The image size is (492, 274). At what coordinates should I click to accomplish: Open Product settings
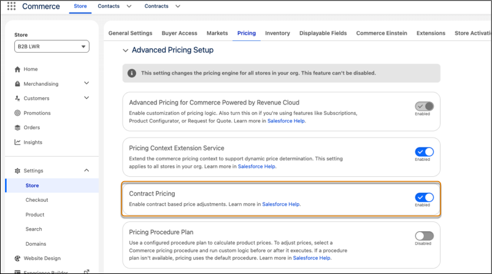(x=35, y=215)
